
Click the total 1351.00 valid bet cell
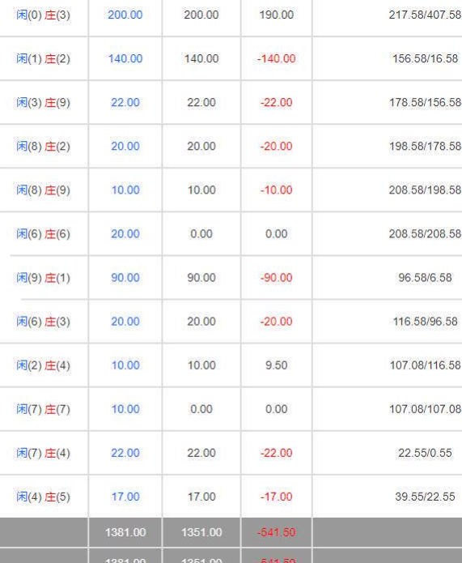[201, 532]
